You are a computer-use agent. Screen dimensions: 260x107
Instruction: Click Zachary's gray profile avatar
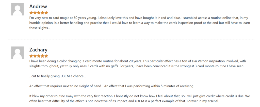point(18,53)
